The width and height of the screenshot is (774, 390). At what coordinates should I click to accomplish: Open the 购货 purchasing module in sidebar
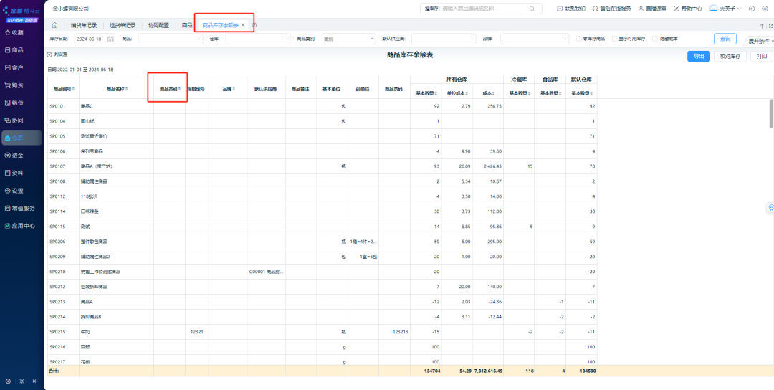[x=14, y=85]
